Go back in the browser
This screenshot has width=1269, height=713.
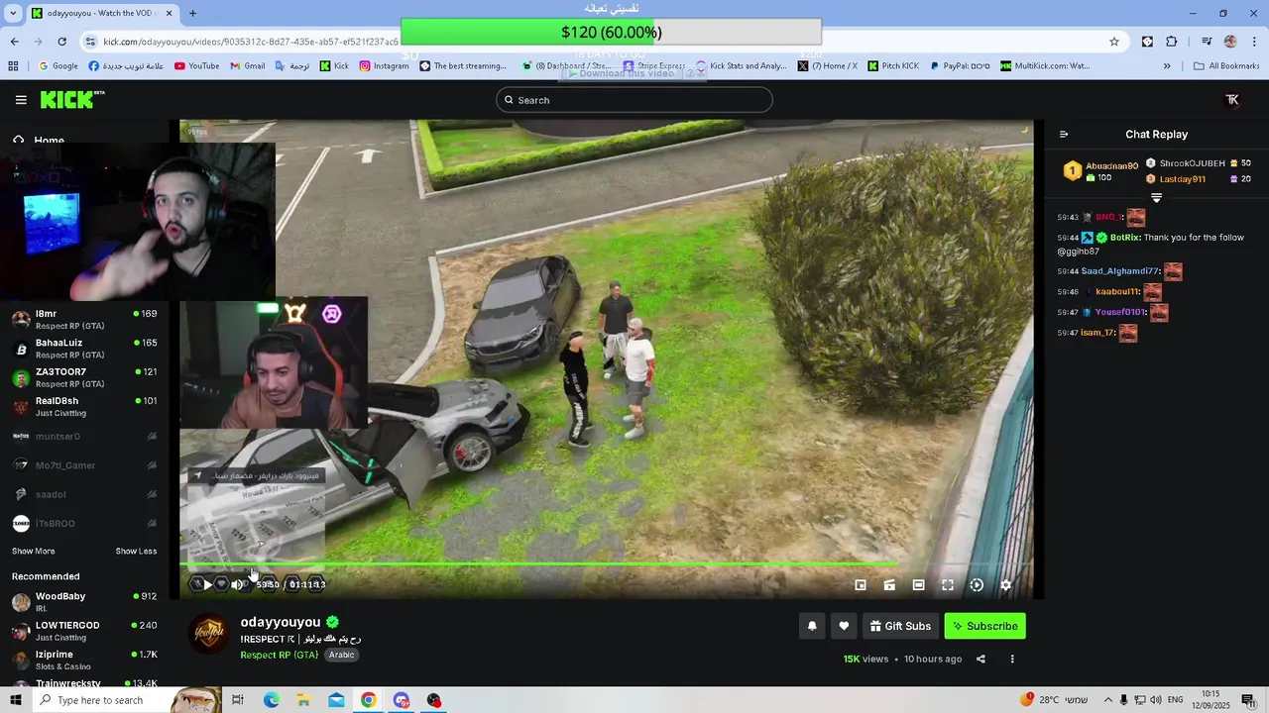click(14, 42)
